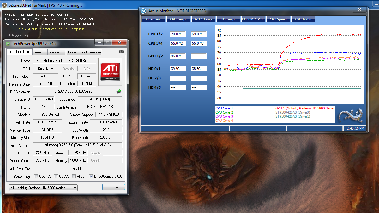Open the ATI Mobility Radeon HD 5800 Series dropdown
The image size is (379, 213).
click(x=43, y=188)
